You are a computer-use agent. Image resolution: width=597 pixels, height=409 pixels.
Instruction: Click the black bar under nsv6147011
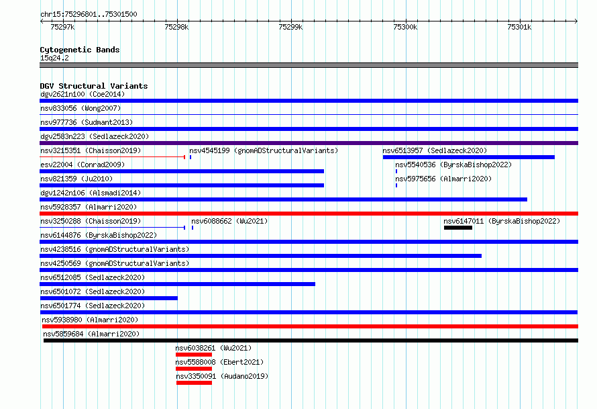(458, 228)
